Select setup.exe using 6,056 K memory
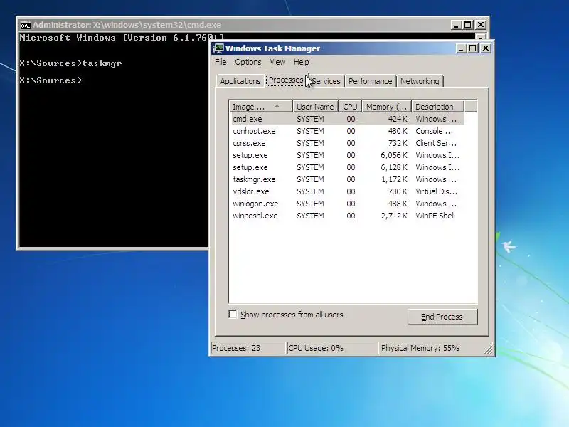 [348, 155]
